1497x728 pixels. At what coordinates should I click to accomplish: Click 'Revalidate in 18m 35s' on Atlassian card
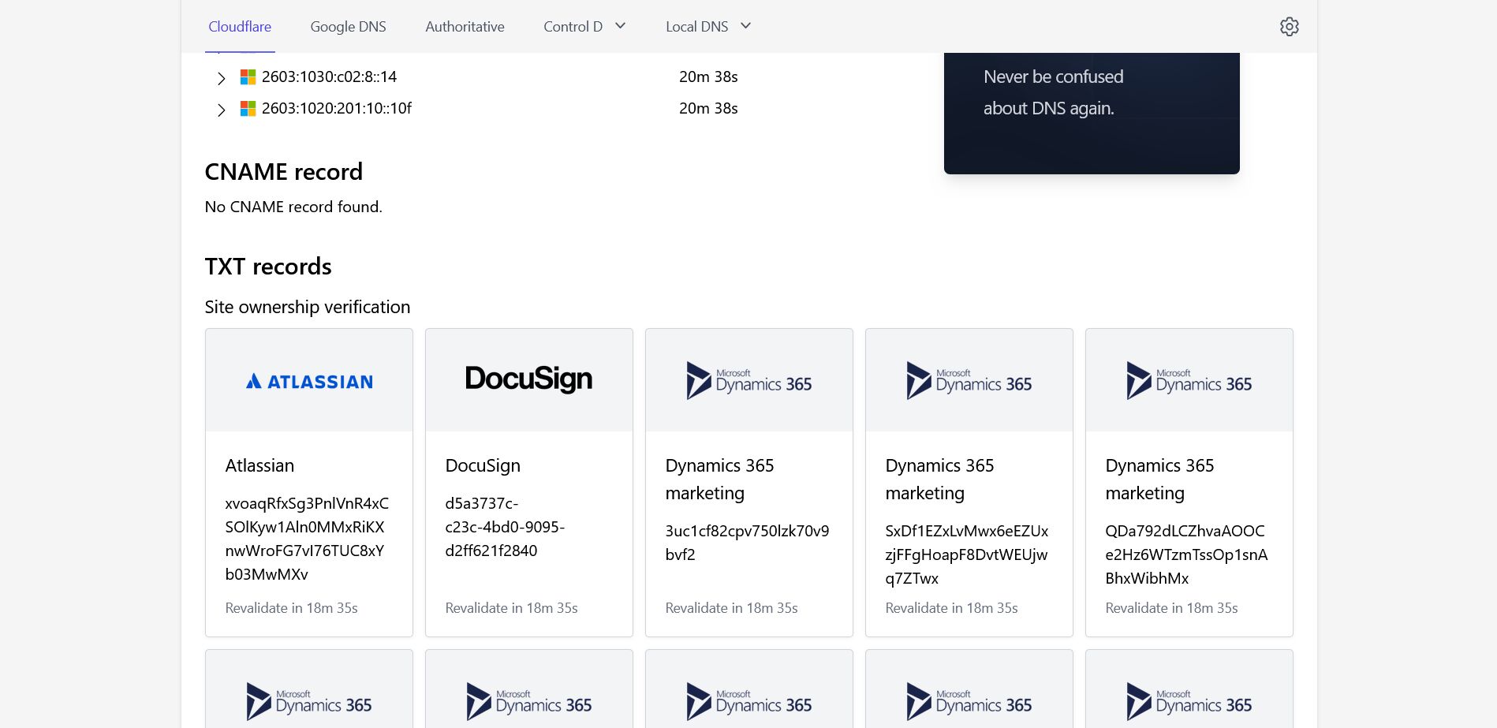291,608
